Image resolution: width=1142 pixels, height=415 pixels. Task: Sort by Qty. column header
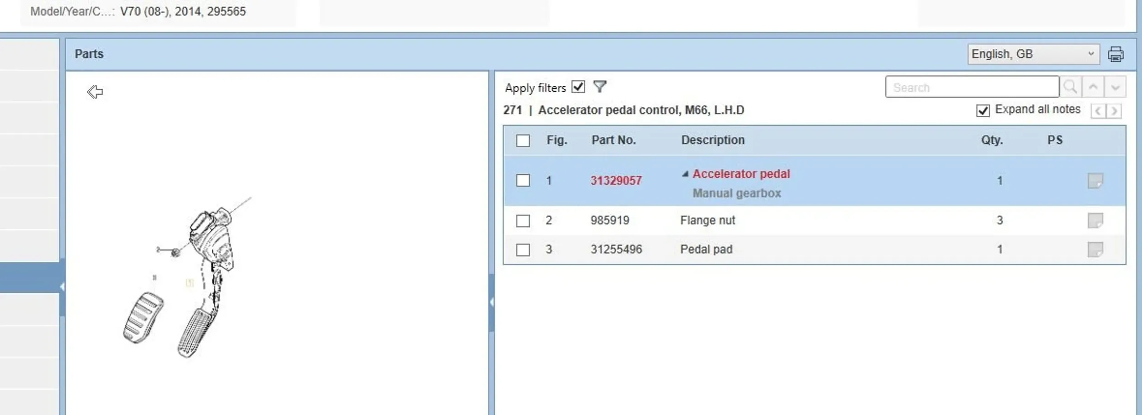point(992,140)
